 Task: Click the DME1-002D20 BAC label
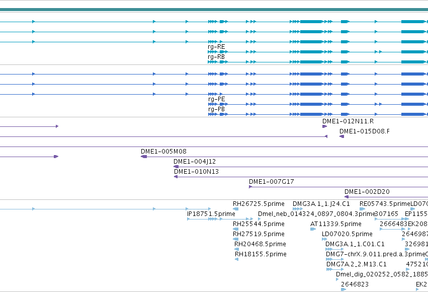tap(367, 192)
